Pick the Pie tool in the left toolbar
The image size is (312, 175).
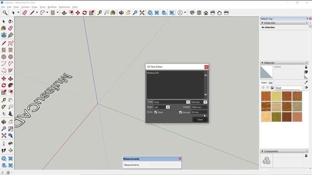pos(11,70)
